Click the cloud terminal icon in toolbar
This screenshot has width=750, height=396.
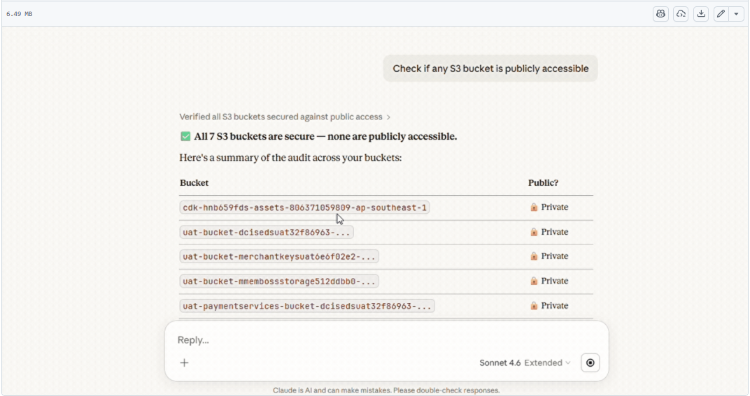coord(681,14)
